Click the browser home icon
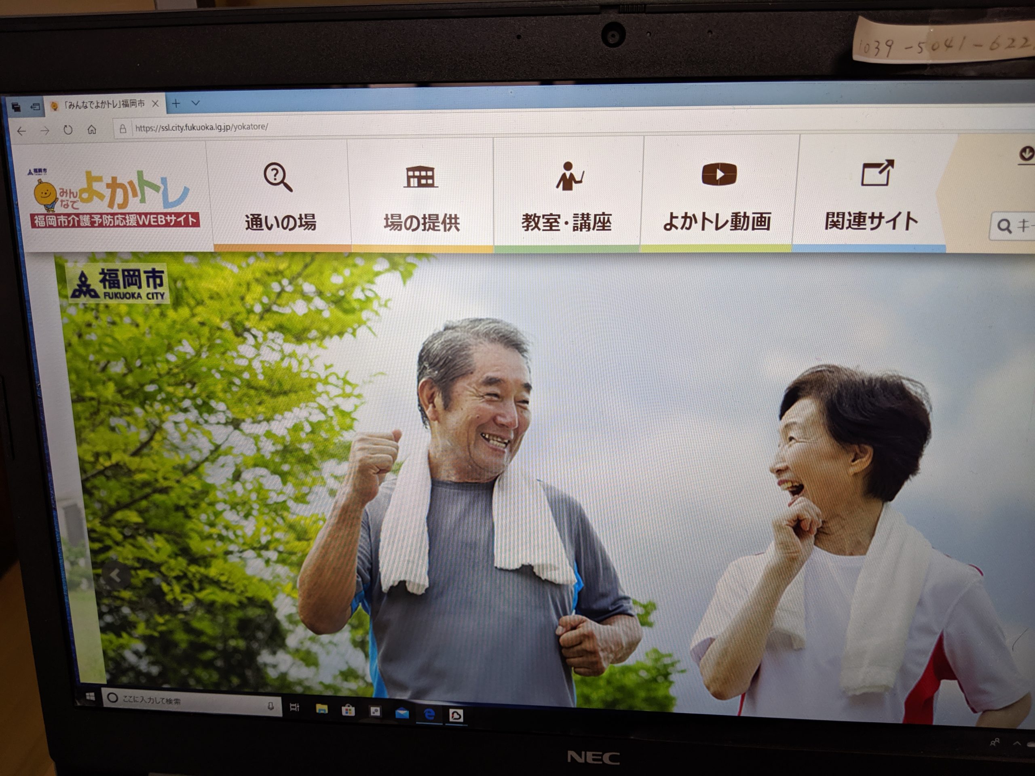Viewport: 1035px width, 776px height. pyautogui.click(x=92, y=130)
